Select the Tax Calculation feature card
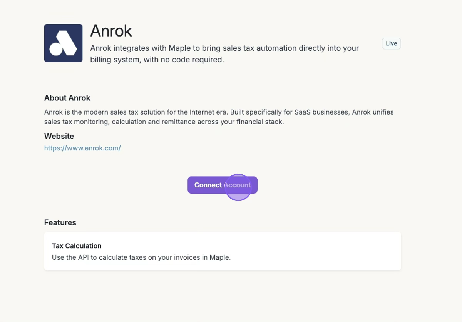462x322 pixels. click(223, 251)
